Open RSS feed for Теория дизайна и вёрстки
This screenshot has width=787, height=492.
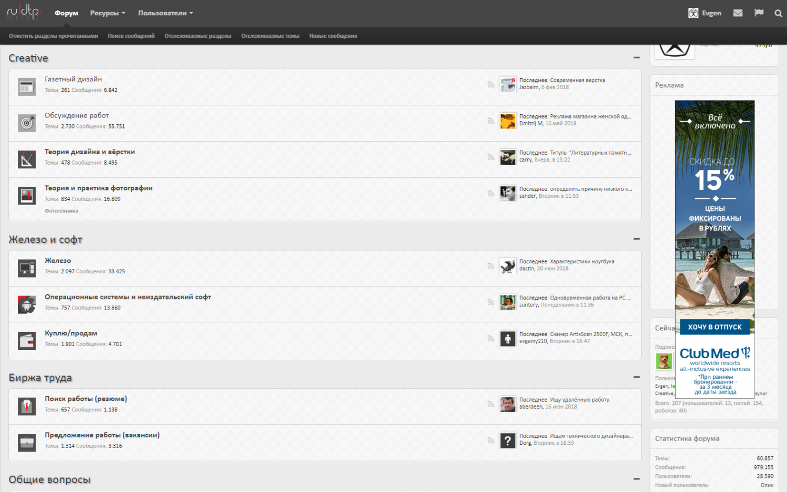[491, 157]
